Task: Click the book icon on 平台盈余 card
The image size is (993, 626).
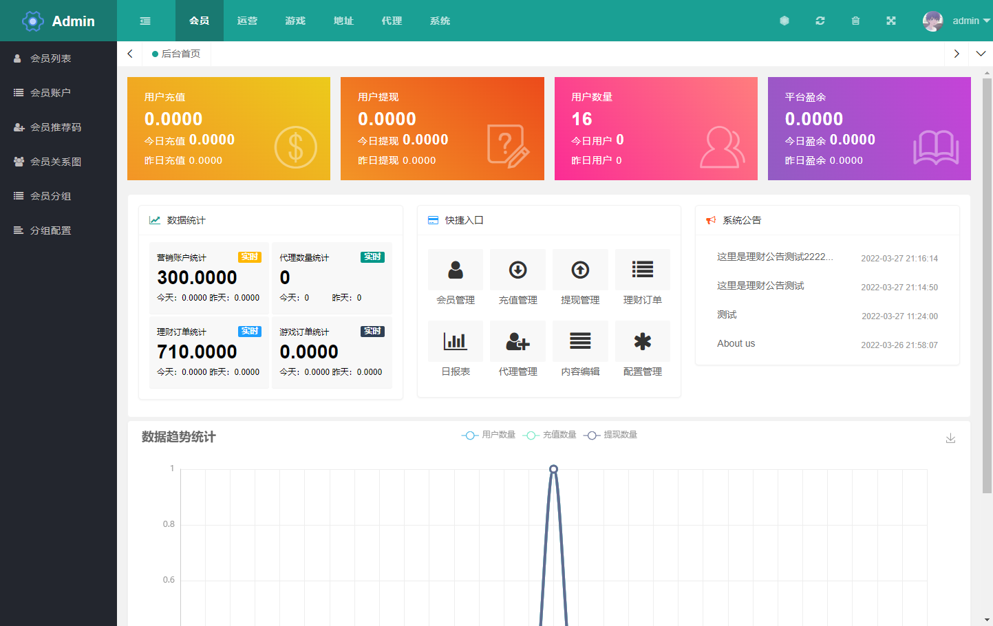Action: click(936, 147)
